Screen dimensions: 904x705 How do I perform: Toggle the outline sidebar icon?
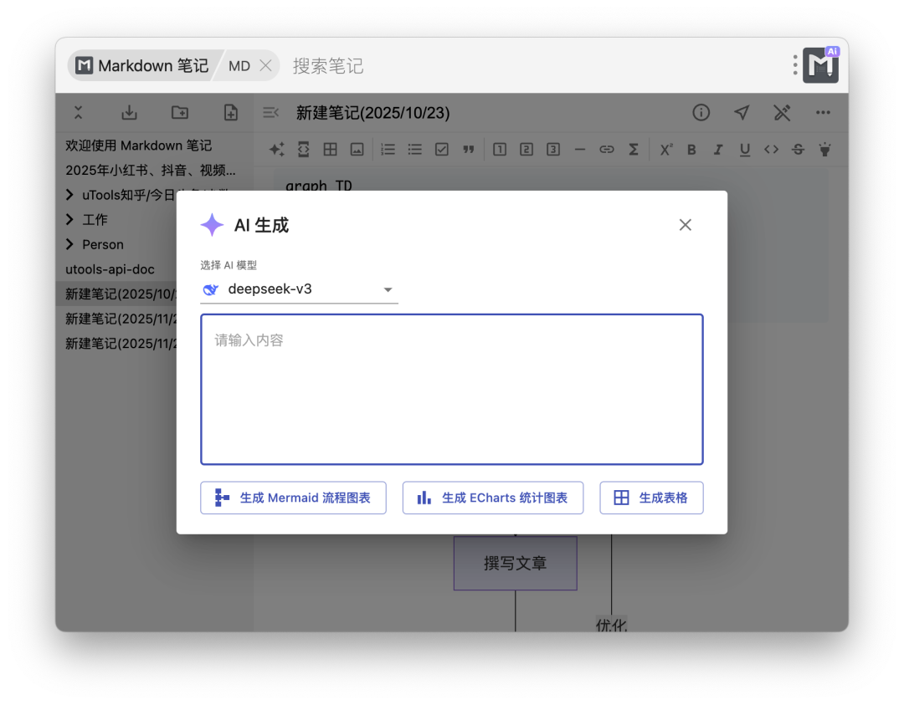coord(270,112)
